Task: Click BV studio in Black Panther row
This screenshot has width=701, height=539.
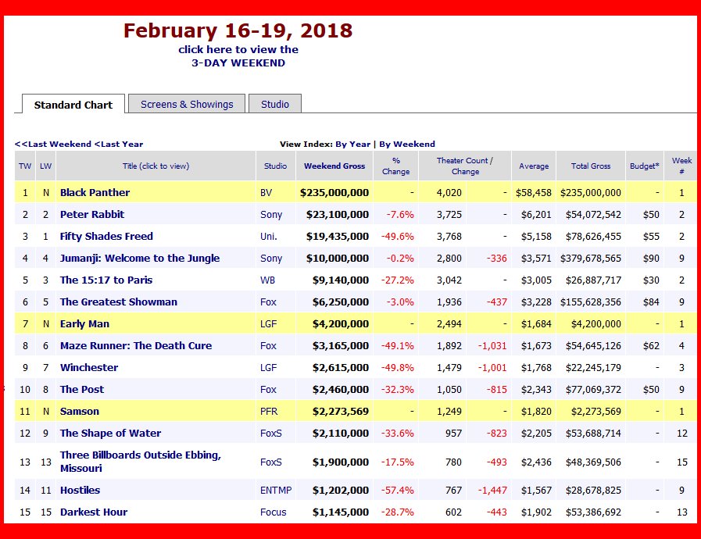Action: tap(266, 193)
